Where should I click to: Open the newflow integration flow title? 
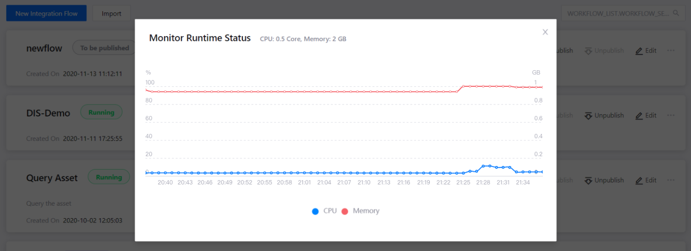click(x=44, y=48)
